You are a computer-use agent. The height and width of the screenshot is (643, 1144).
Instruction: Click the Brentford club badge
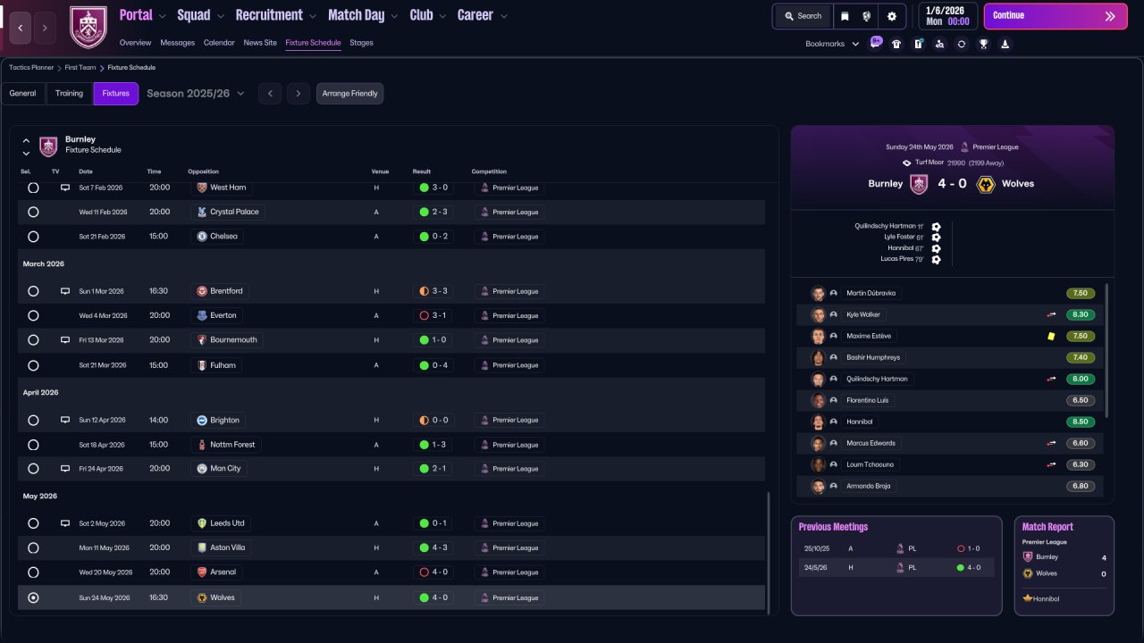click(202, 291)
